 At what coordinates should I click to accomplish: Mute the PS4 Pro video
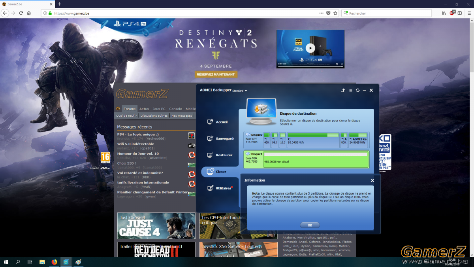[337, 64]
